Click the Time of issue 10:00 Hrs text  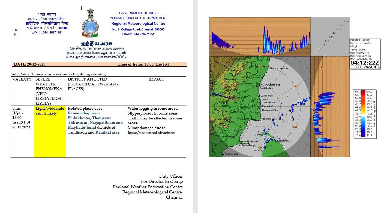[x=143, y=64]
